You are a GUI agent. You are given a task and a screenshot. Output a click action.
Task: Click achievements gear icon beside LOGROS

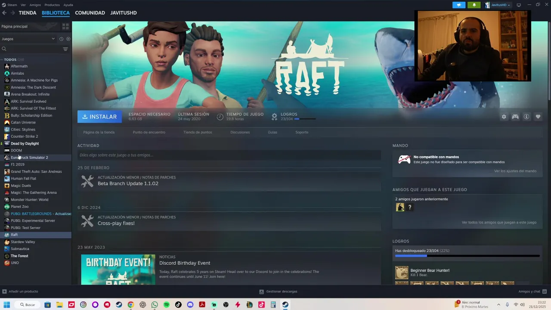tap(274, 117)
